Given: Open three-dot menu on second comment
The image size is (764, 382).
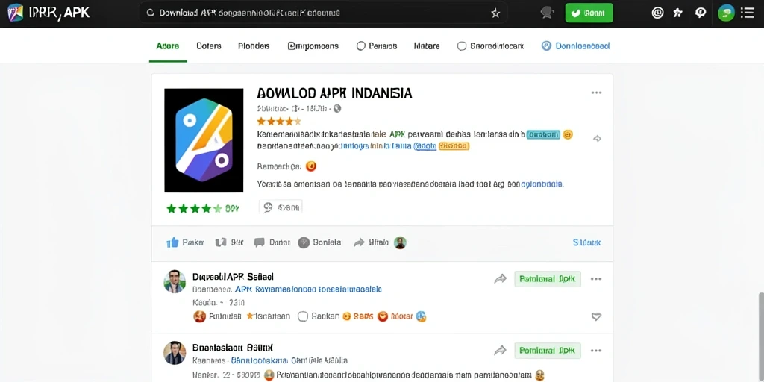Looking at the screenshot, I should point(596,351).
